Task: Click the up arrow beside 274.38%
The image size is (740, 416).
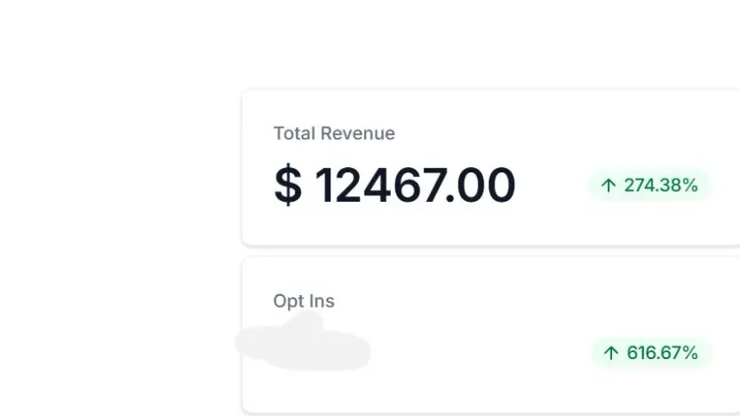Action: pos(609,186)
